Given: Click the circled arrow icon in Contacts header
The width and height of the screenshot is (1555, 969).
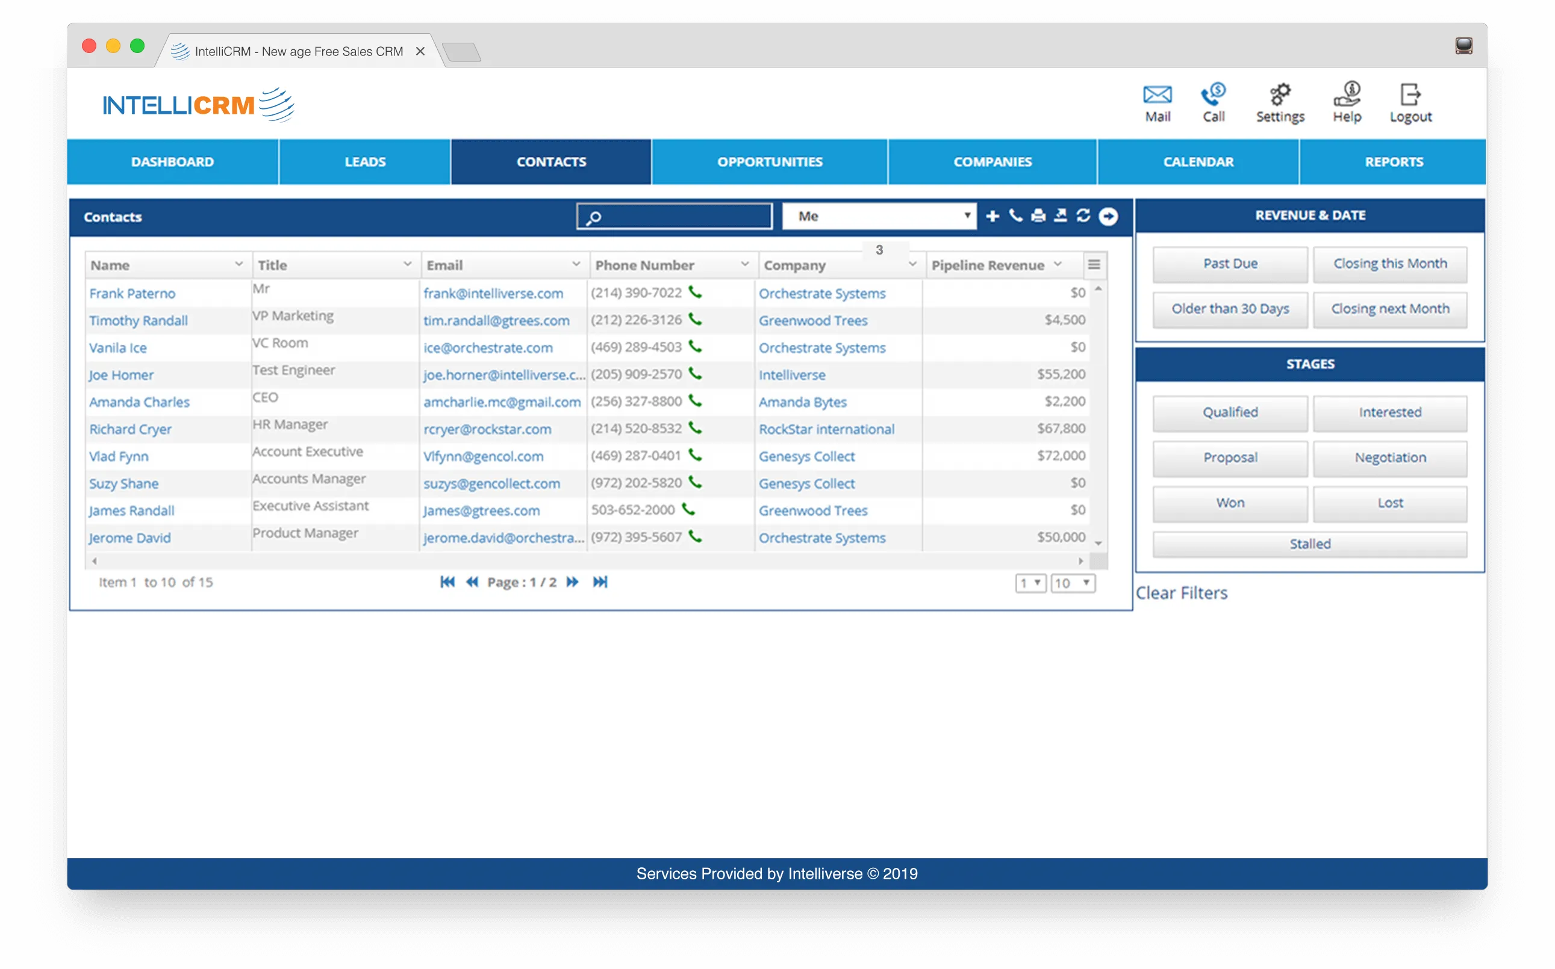Looking at the screenshot, I should [x=1108, y=217].
